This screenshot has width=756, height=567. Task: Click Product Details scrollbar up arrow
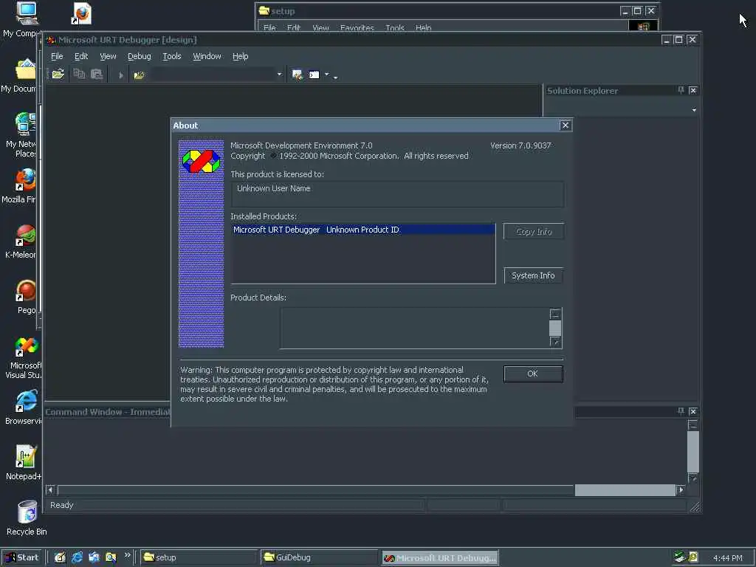[555, 314]
